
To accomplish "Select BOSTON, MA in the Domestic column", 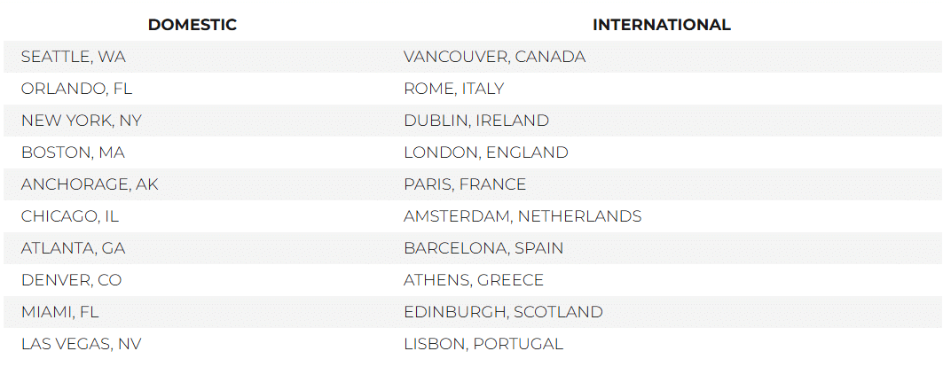I will (x=73, y=152).
